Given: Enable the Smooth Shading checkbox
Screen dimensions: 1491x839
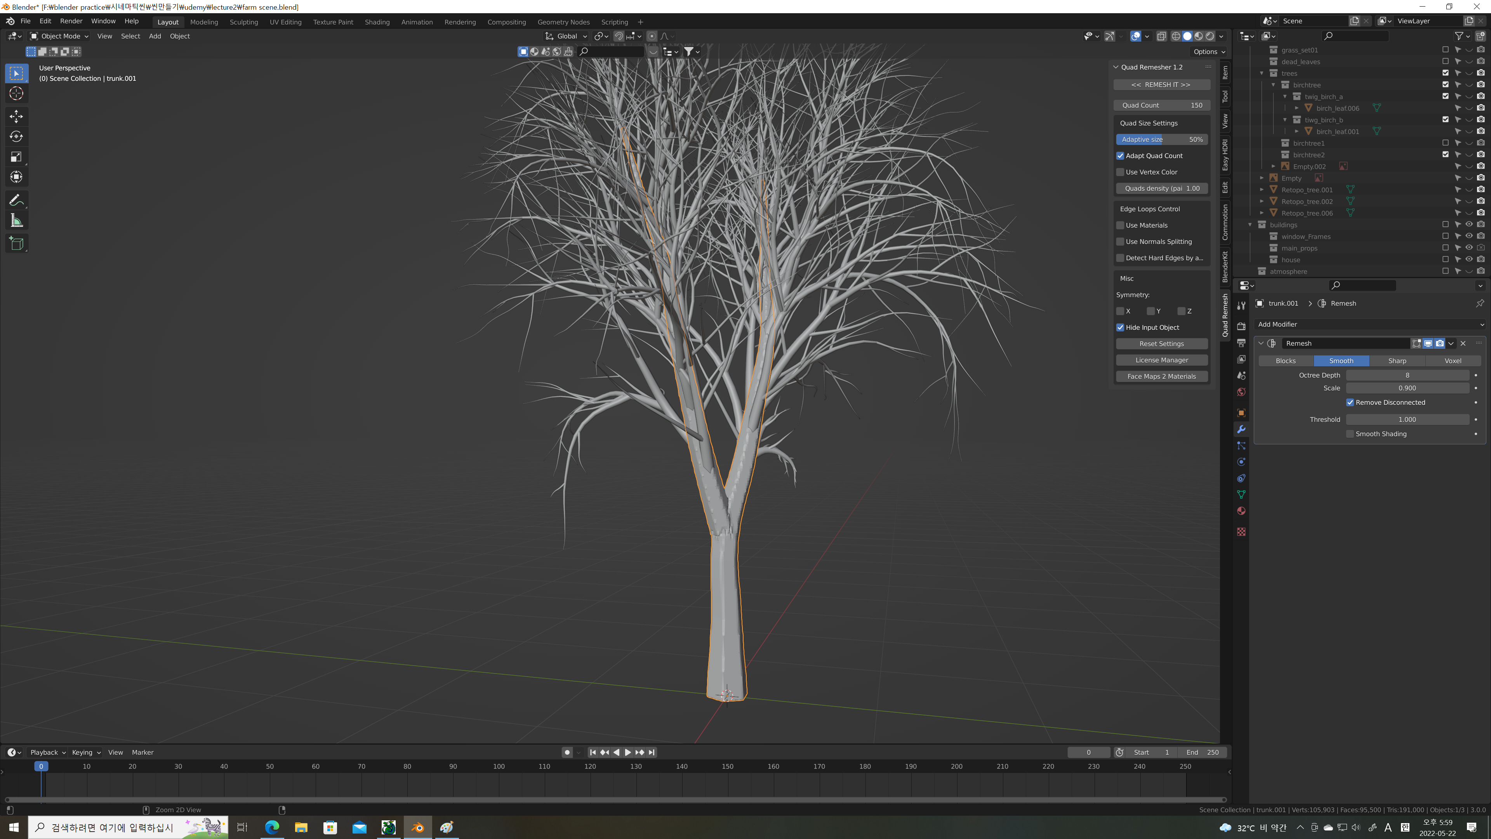Looking at the screenshot, I should (1350, 434).
